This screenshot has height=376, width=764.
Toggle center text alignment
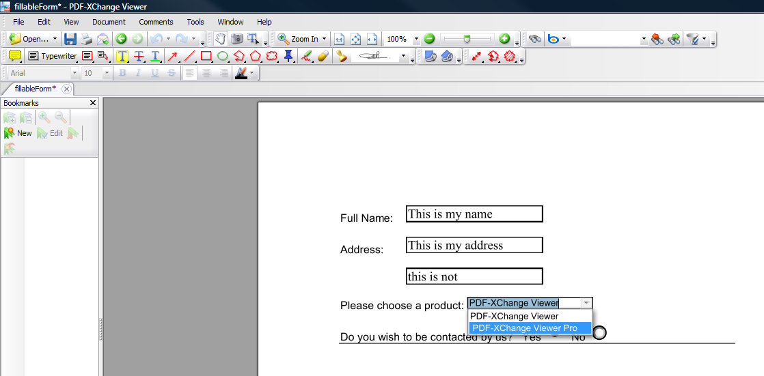click(206, 73)
